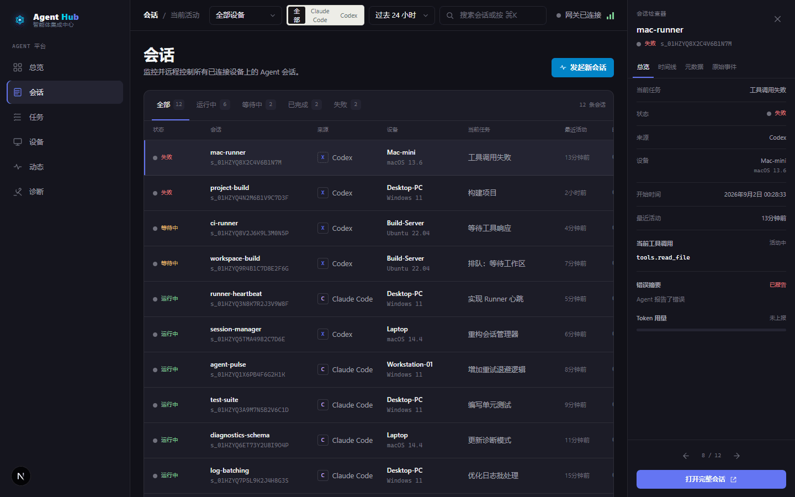Open 诊断 diagnostics in the sidebar
The height and width of the screenshot is (497, 795).
(65, 192)
